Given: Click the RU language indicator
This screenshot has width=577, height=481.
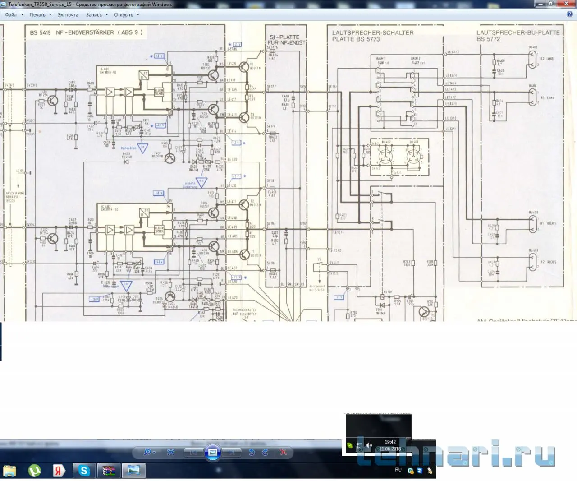Looking at the screenshot, I should pos(398,470).
